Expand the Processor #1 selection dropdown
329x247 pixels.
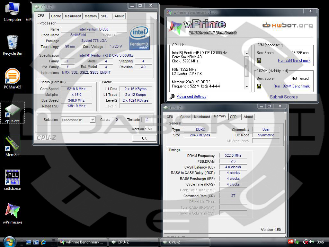[x=92, y=120]
